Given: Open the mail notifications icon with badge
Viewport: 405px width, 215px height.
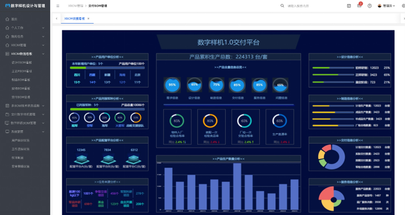Looking at the screenshot, I should (359, 6).
